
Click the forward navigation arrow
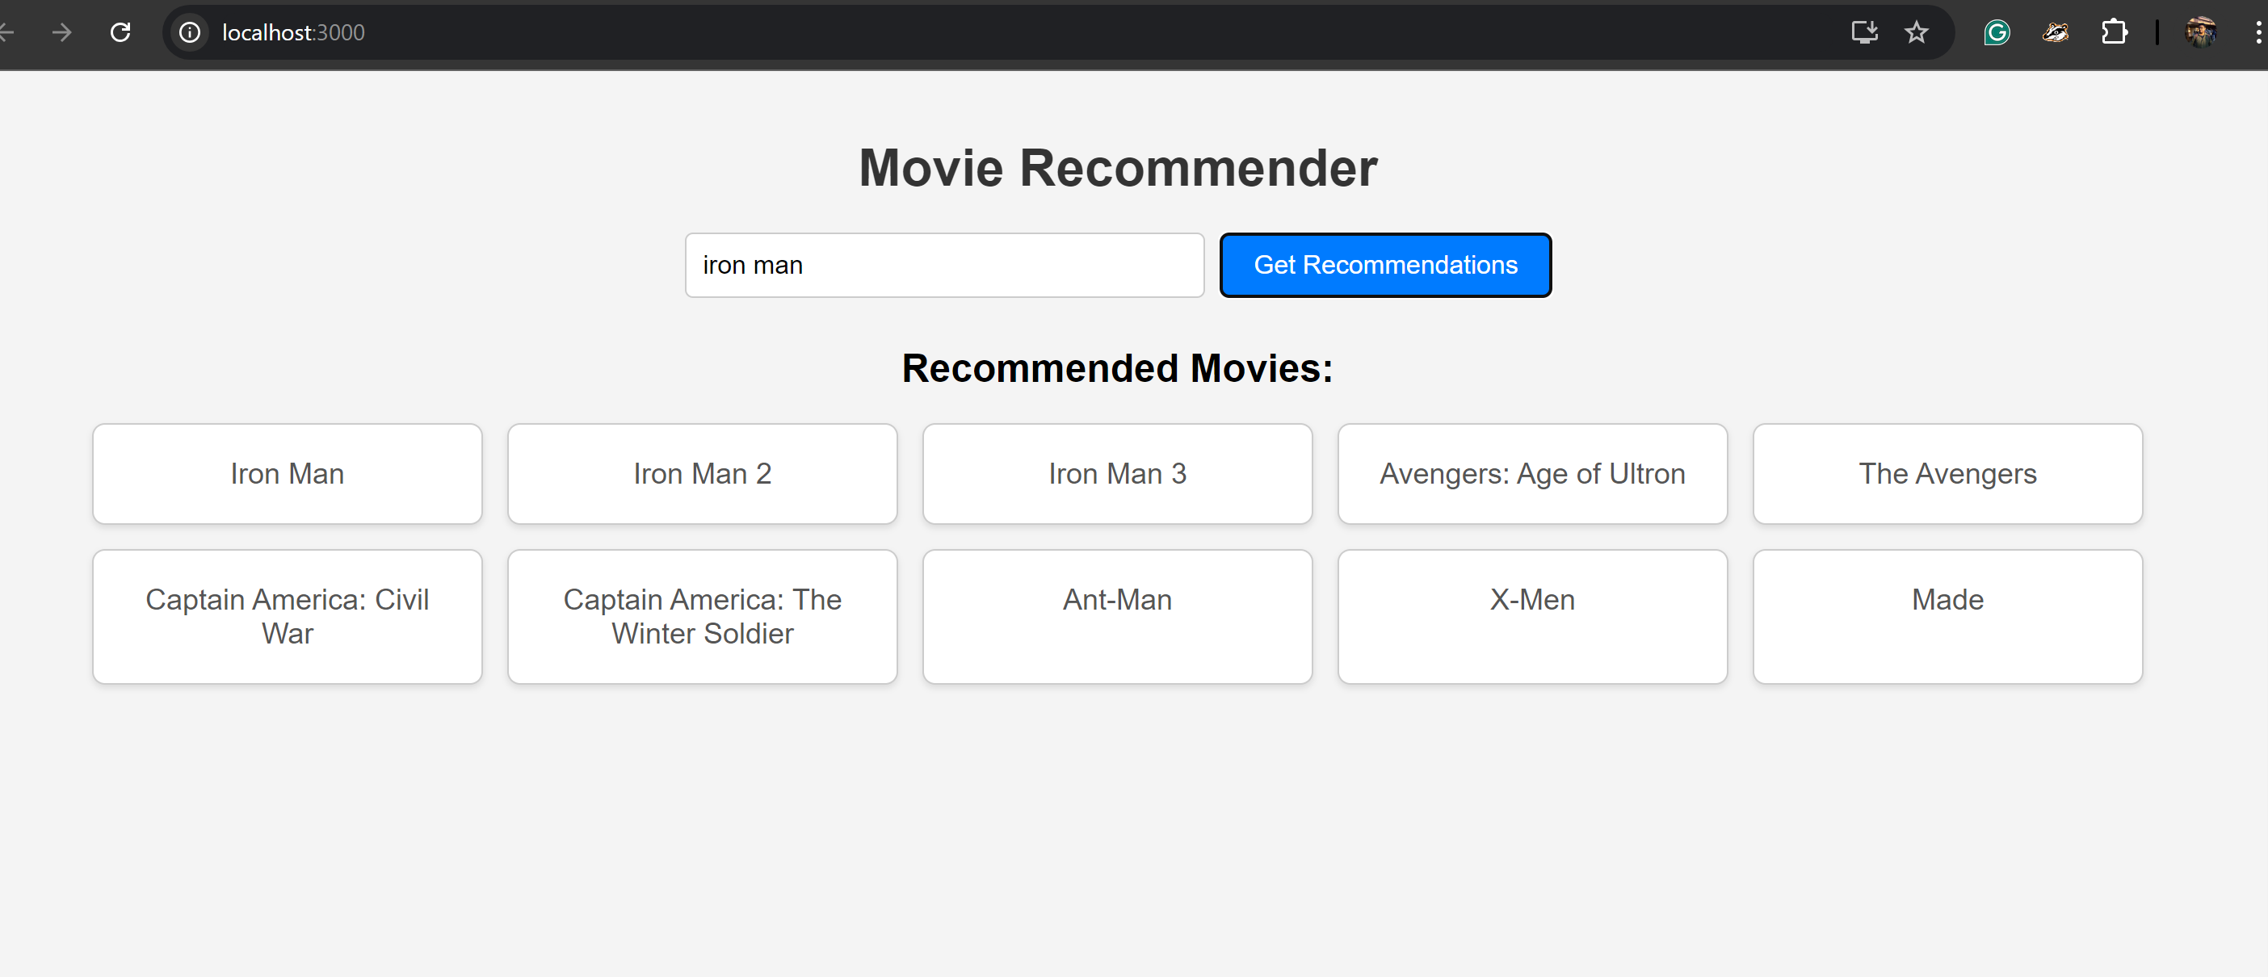pos(61,32)
